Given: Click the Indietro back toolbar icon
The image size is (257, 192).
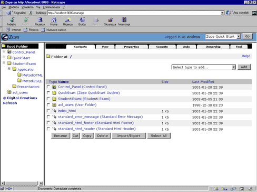Looking at the screenshot, I should coord(12,20).
